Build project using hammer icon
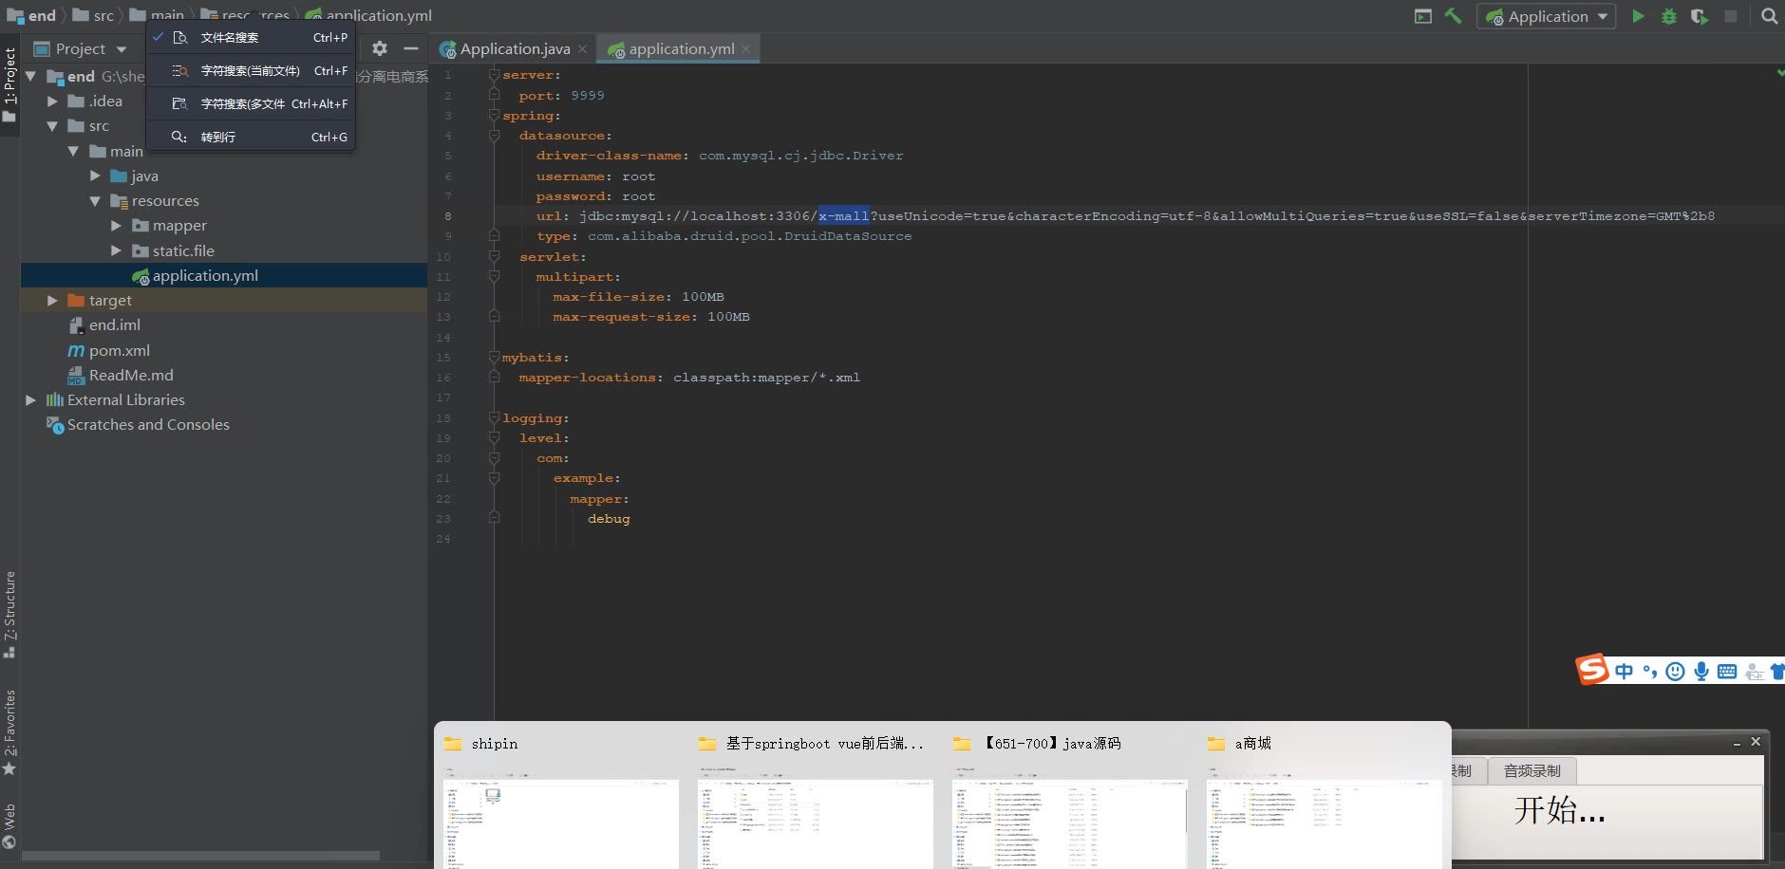This screenshot has width=1785, height=869. [x=1454, y=16]
